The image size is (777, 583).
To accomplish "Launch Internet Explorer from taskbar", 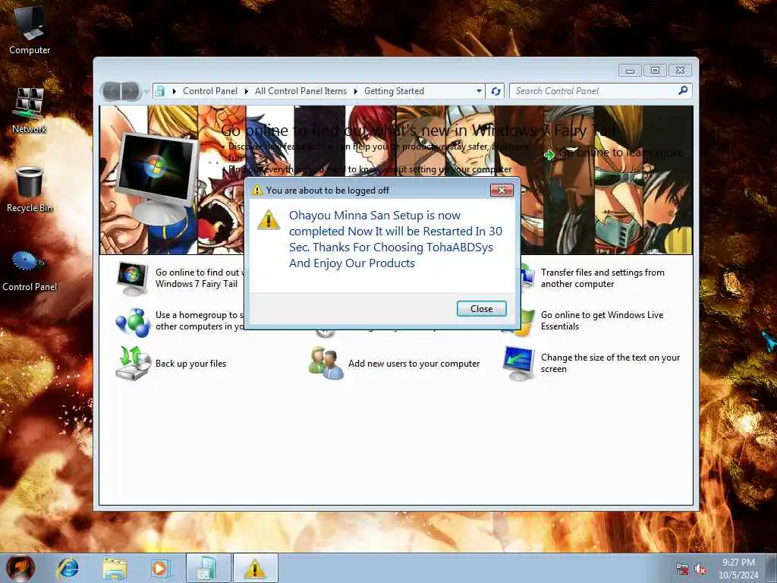I will [68, 568].
